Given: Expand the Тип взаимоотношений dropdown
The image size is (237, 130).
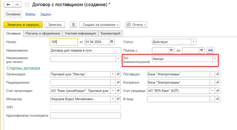Looking at the screenshot, I should click(214, 59).
